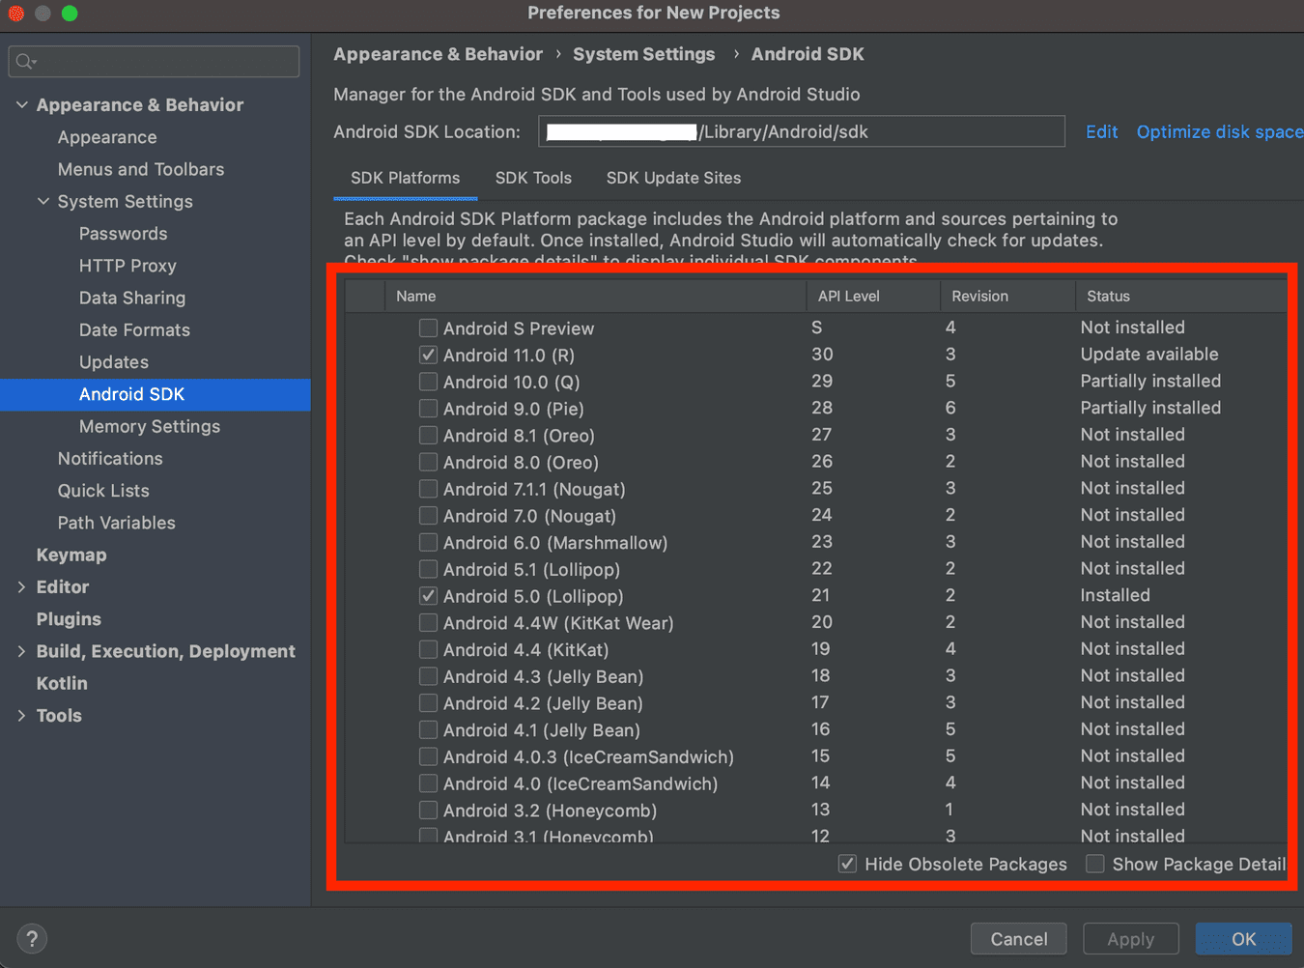Click Optimize disk space link
1304x968 pixels.
pyautogui.click(x=1219, y=131)
